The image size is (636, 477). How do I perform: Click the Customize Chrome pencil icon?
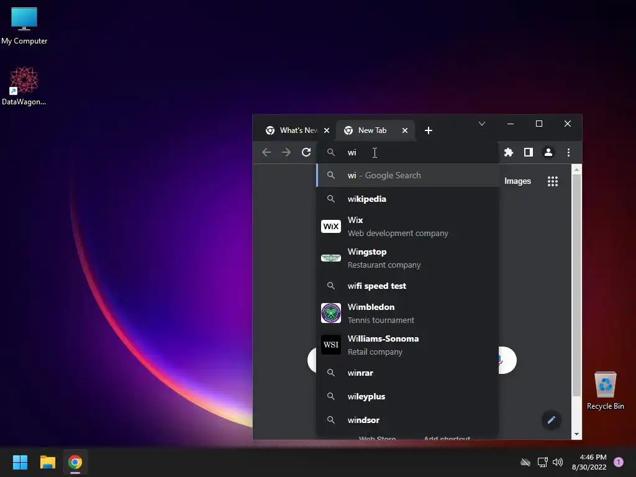552,420
